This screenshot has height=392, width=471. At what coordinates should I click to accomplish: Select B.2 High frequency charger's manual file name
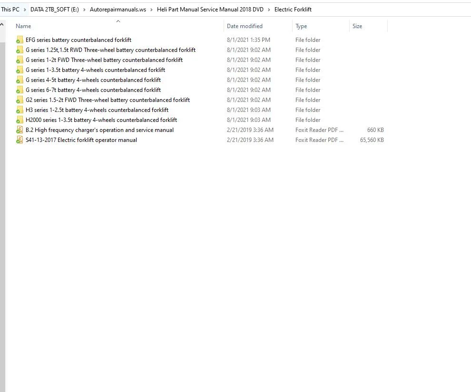(x=100, y=130)
